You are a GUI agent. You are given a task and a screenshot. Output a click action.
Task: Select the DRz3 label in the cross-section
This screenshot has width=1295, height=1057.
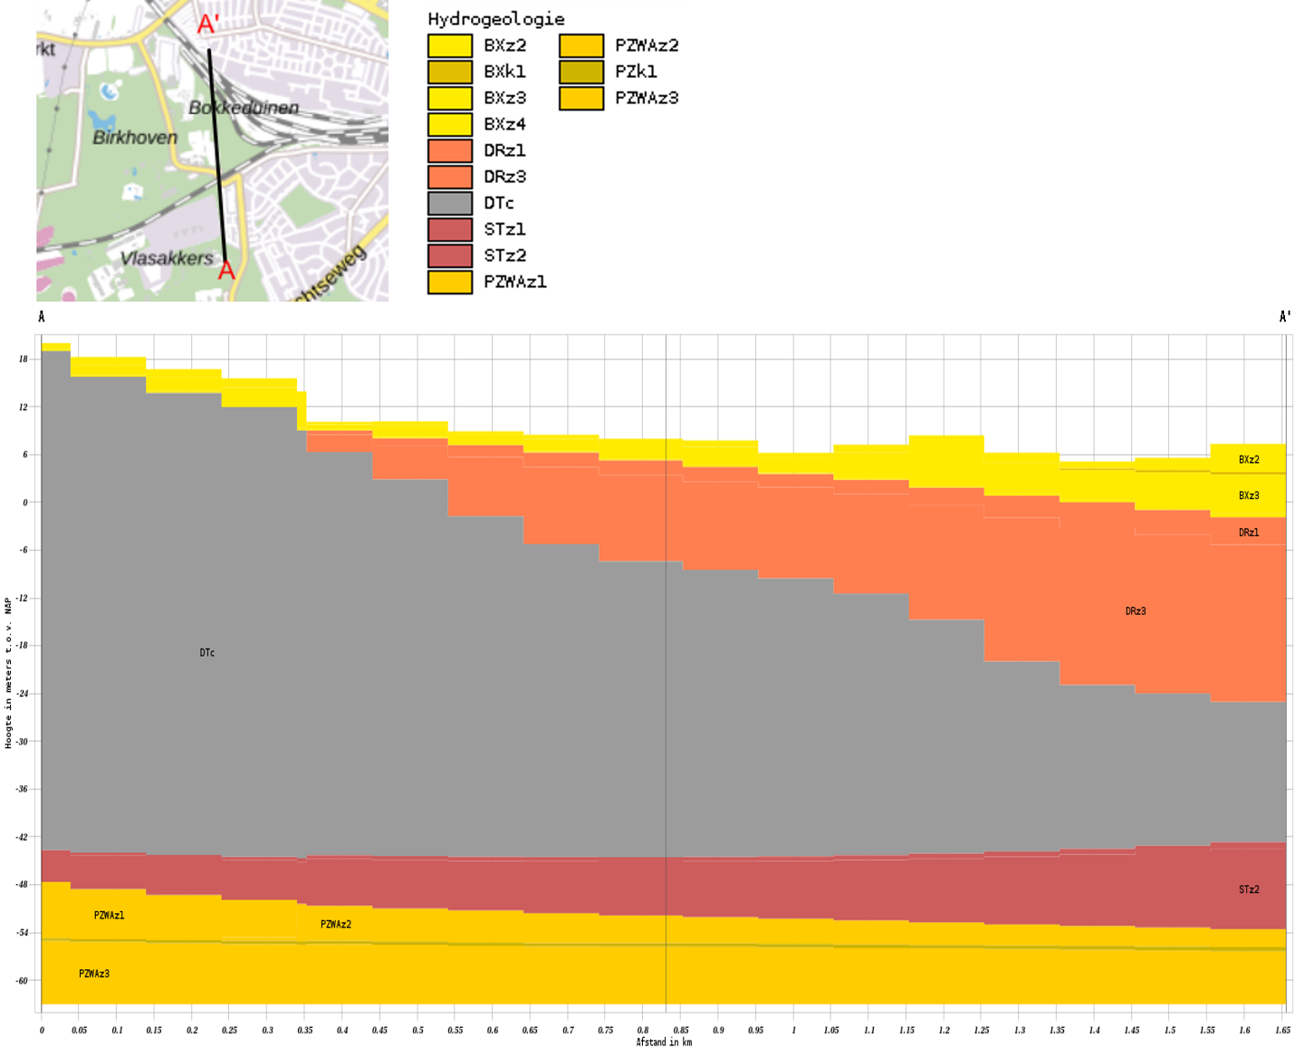click(x=1136, y=611)
